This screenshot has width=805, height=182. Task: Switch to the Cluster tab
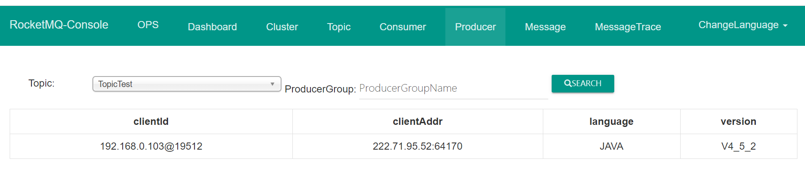point(282,27)
